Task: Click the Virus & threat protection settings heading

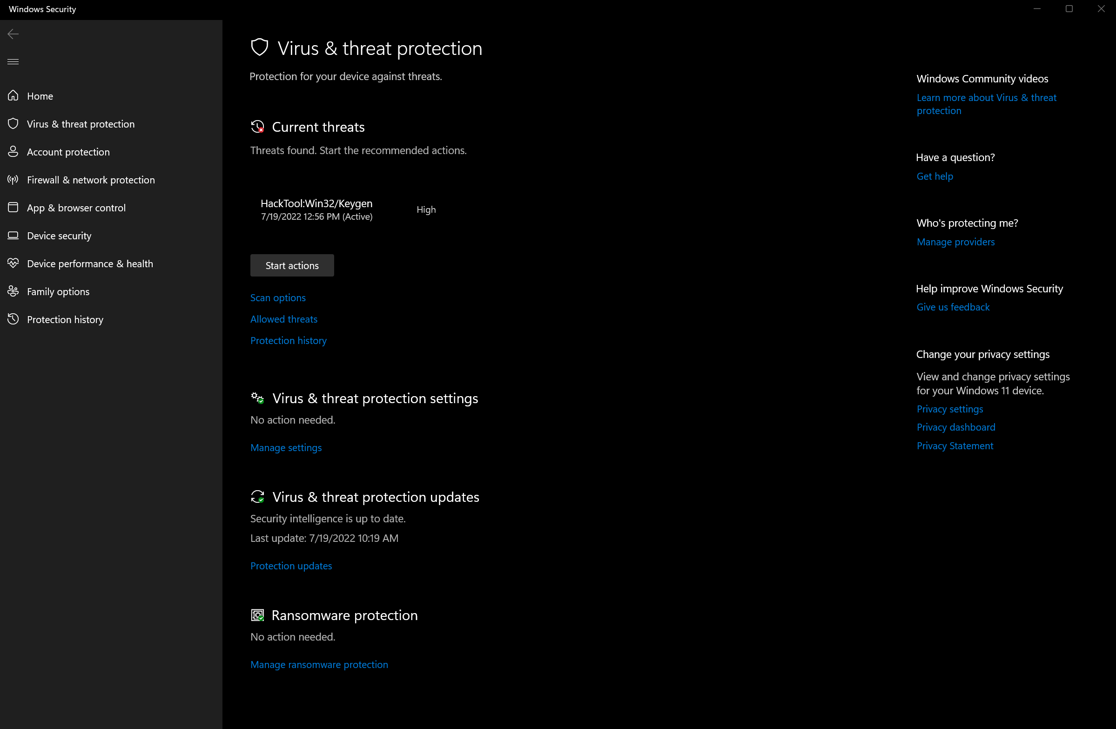Action: tap(375, 398)
